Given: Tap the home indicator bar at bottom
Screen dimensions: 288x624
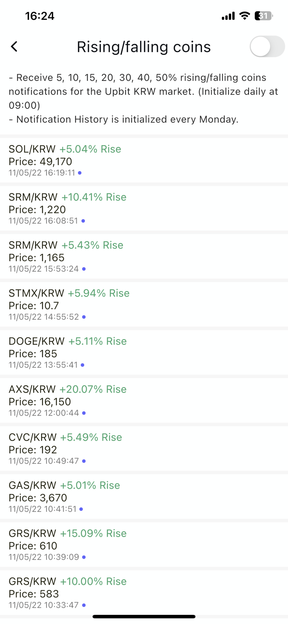Looking at the screenshot, I should click(x=144, y=617).
